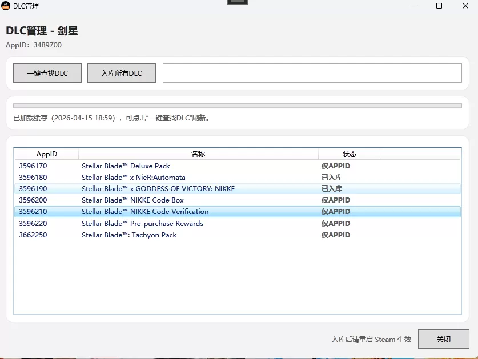Close the window with the title bar X
The image size is (478, 359).
pos(465,6)
